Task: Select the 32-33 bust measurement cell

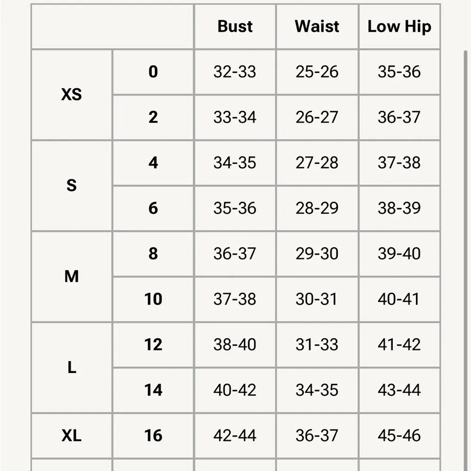Action: [235, 72]
